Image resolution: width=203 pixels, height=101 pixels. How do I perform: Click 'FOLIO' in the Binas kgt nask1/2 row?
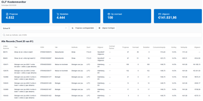point(89,58)
